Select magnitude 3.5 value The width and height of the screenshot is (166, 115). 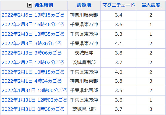tap(119, 91)
